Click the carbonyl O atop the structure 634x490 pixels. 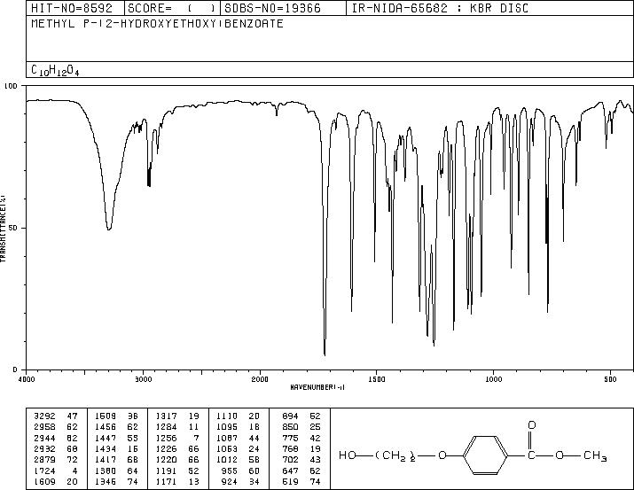point(532,425)
